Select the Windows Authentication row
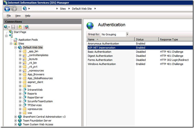 139,64
